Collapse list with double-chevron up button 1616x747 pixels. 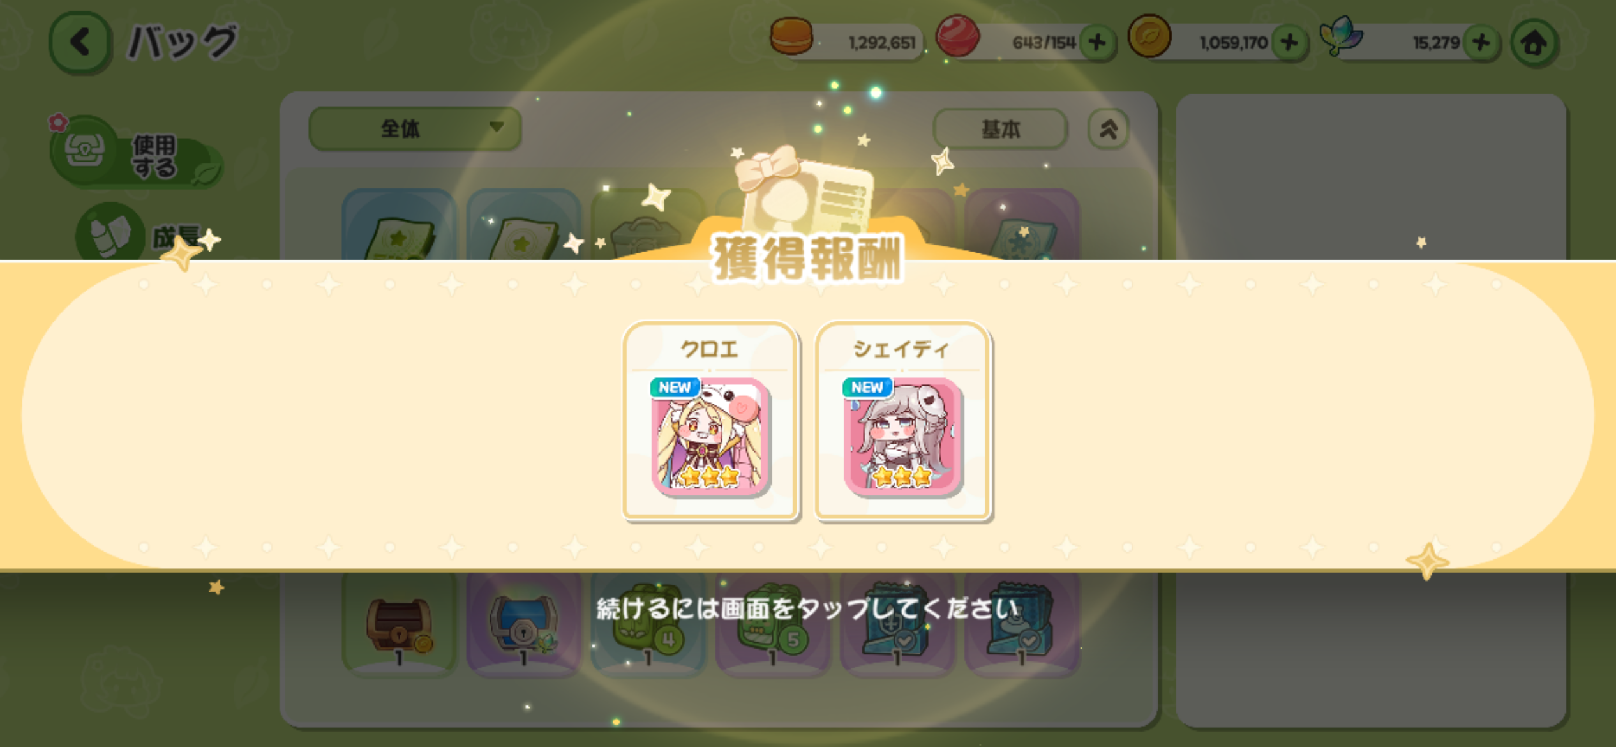(1109, 129)
